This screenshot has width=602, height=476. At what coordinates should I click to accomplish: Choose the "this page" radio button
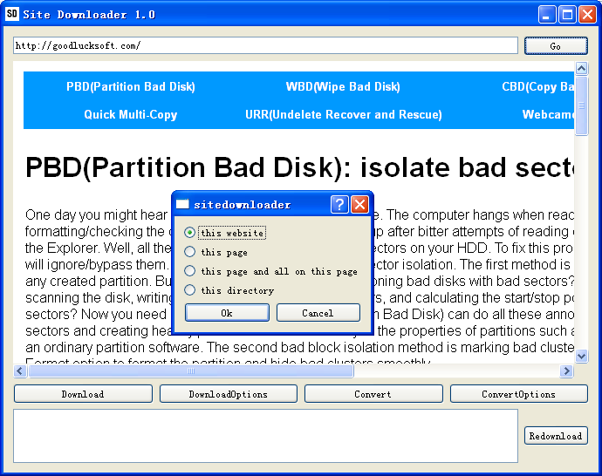(x=190, y=252)
